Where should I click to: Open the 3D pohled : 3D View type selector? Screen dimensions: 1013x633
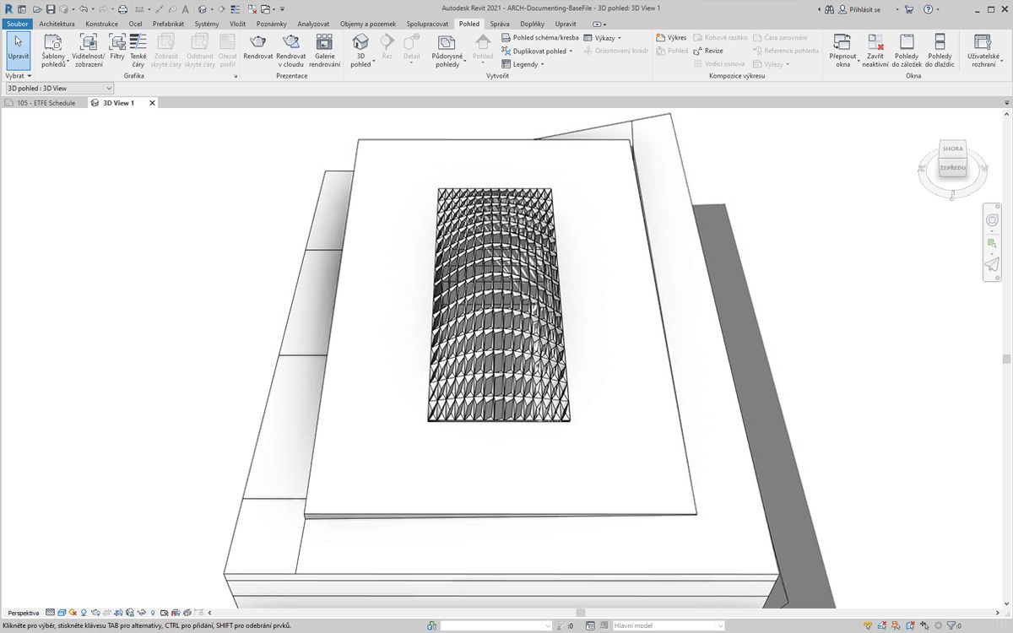point(59,88)
